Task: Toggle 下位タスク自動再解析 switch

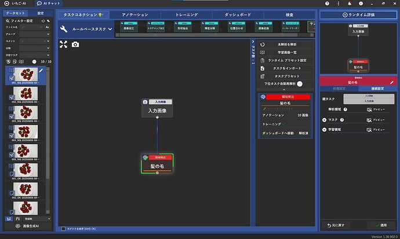Action: [x=300, y=84]
